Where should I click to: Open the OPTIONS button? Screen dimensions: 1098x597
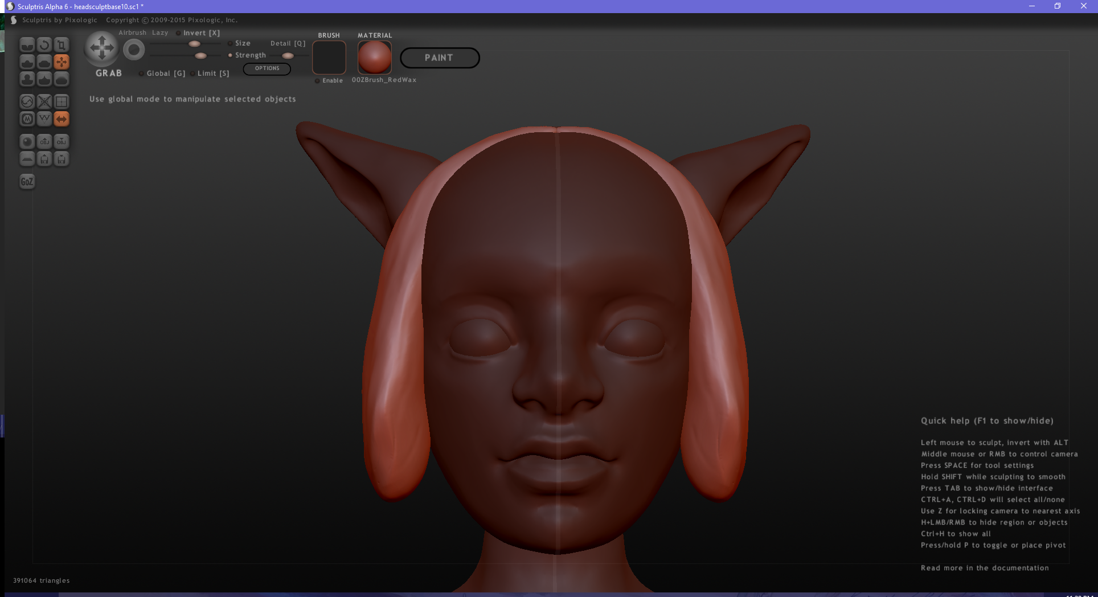click(x=267, y=68)
